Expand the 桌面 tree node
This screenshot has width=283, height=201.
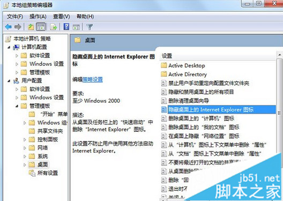[x=25, y=165]
